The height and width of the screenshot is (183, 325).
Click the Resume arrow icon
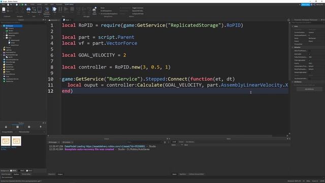[x=66, y=9]
